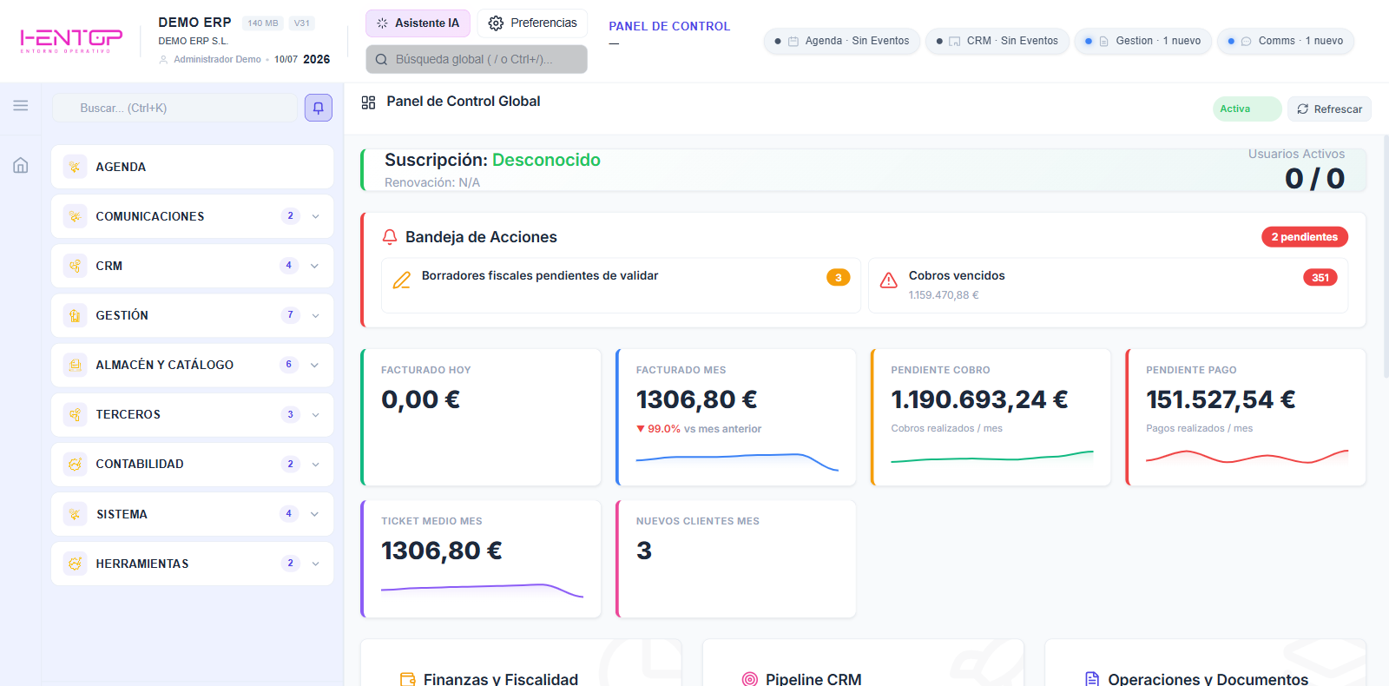Click the Activa status badge
The height and width of the screenshot is (686, 1389).
click(1247, 109)
